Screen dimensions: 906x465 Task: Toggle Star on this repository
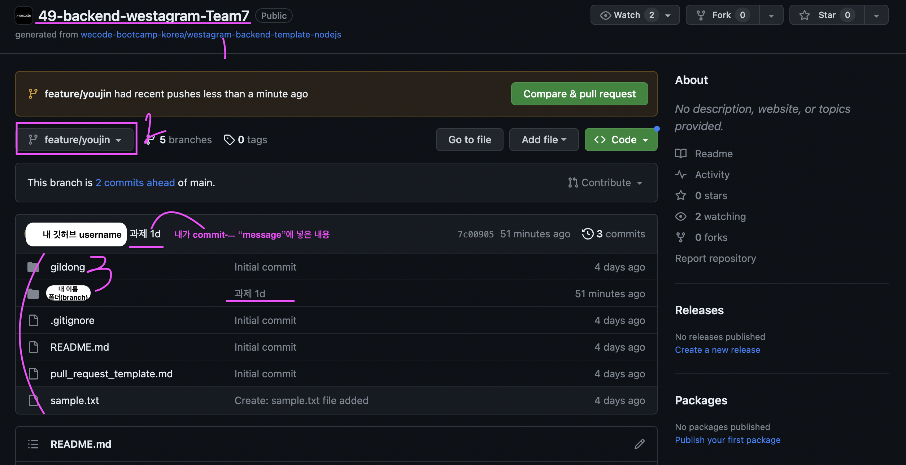827,15
